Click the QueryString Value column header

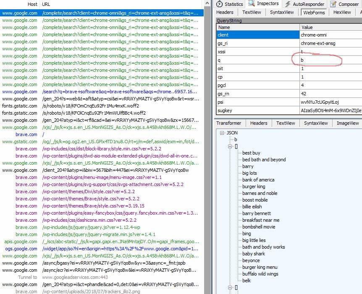331,27
